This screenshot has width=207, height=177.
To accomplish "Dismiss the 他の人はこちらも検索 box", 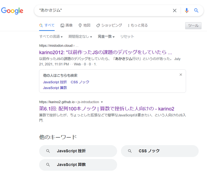I will [x=181, y=75].
